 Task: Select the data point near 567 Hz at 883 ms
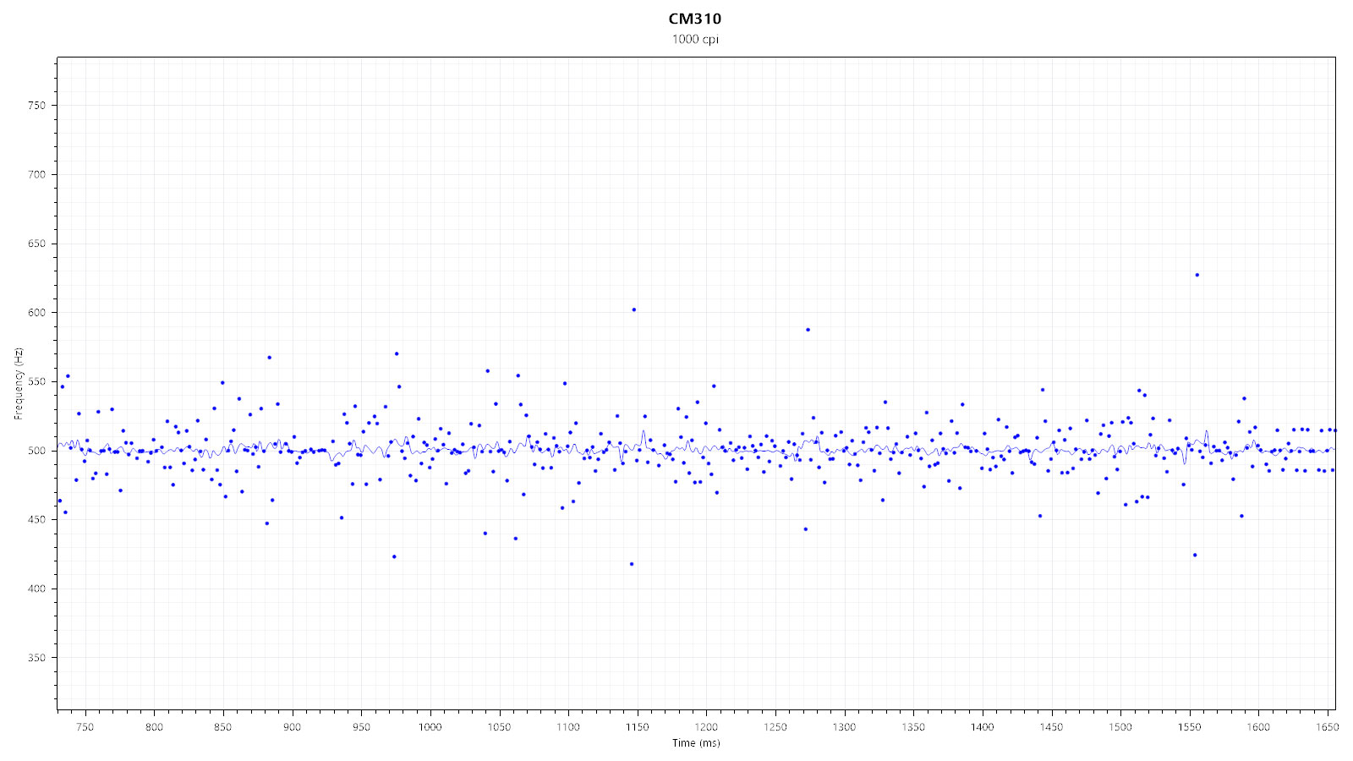[270, 357]
